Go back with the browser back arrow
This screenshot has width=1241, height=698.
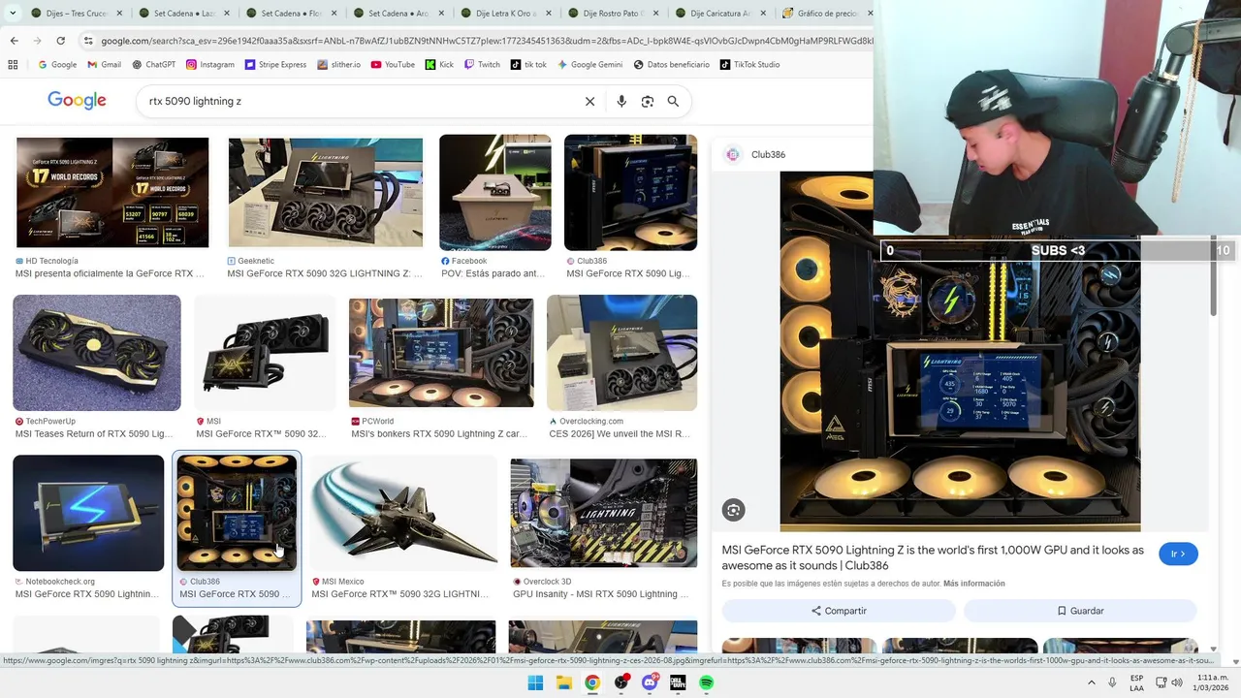(x=14, y=41)
